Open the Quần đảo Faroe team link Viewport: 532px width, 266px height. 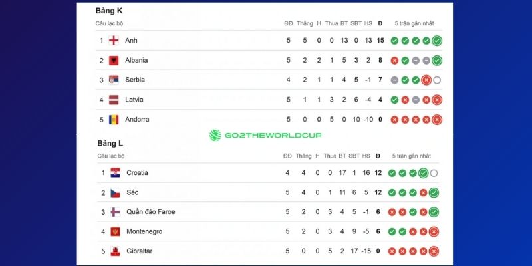click(150, 212)
